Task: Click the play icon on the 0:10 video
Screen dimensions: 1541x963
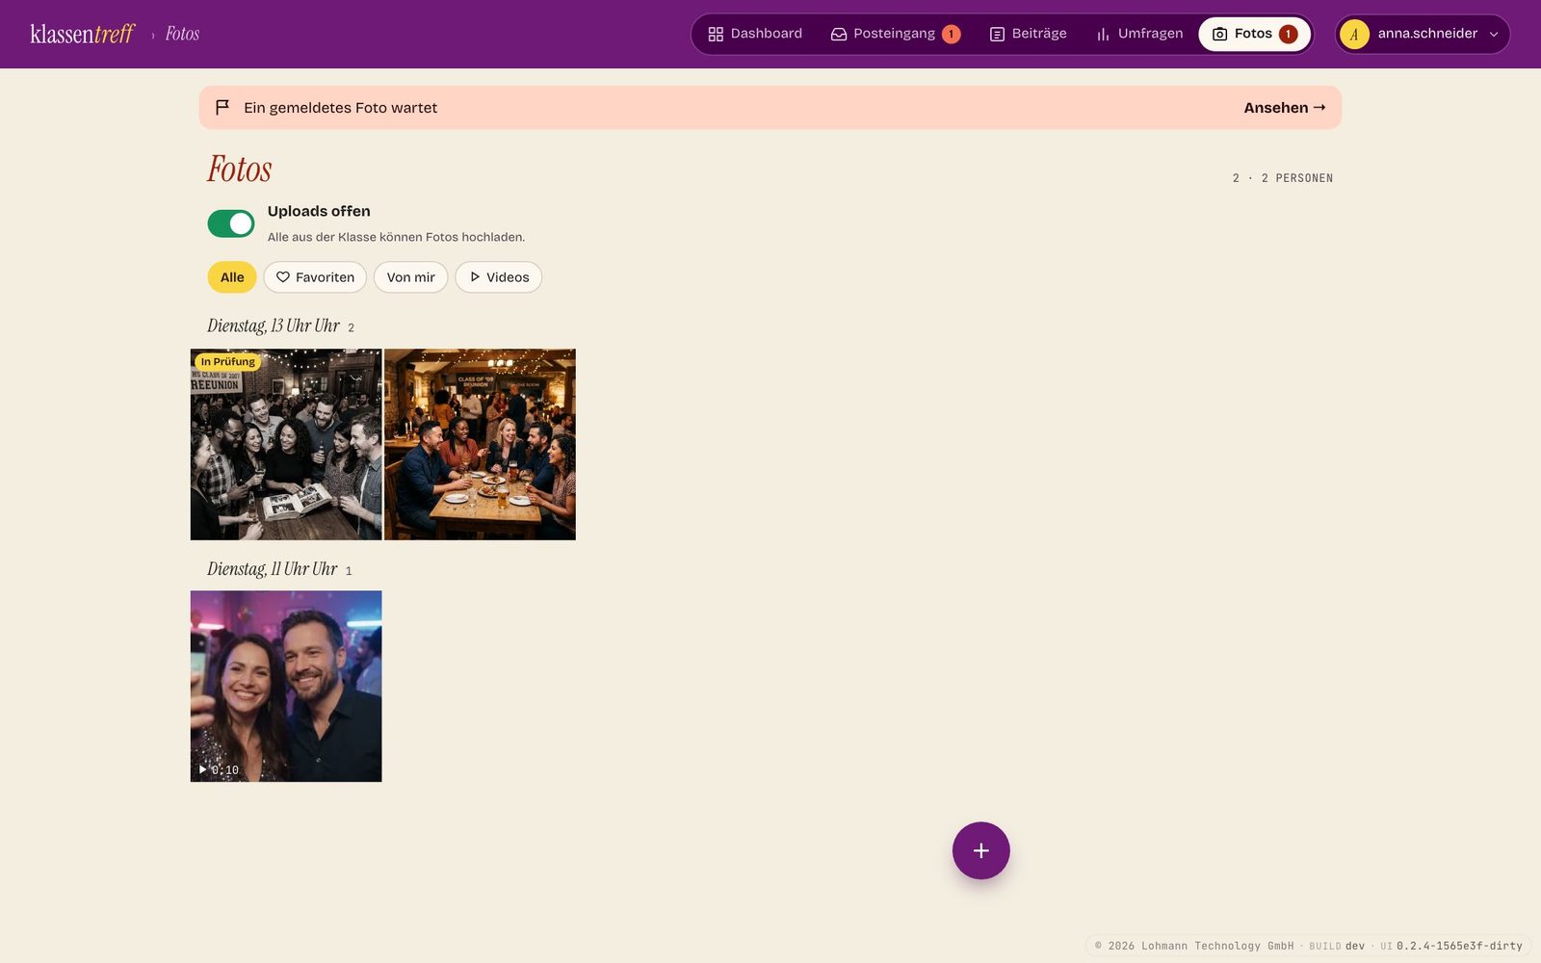Action: pos(202,769)
